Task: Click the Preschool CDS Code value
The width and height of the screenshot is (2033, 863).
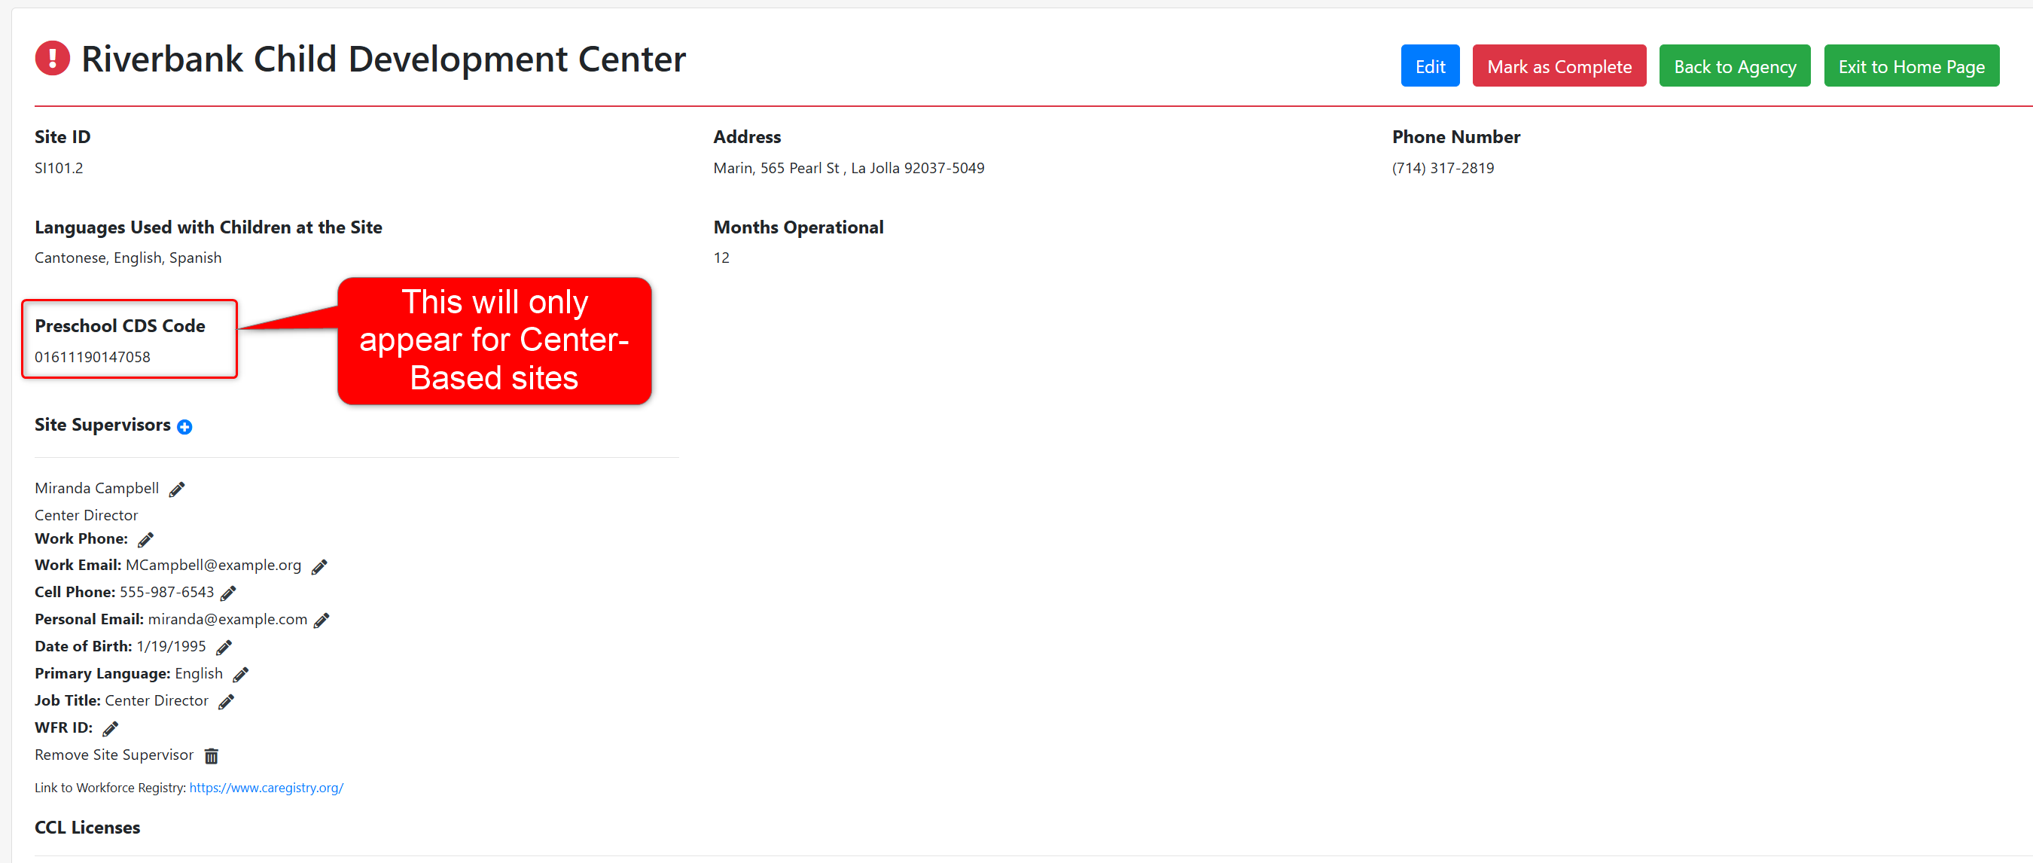Action: [x=93, y=357]
